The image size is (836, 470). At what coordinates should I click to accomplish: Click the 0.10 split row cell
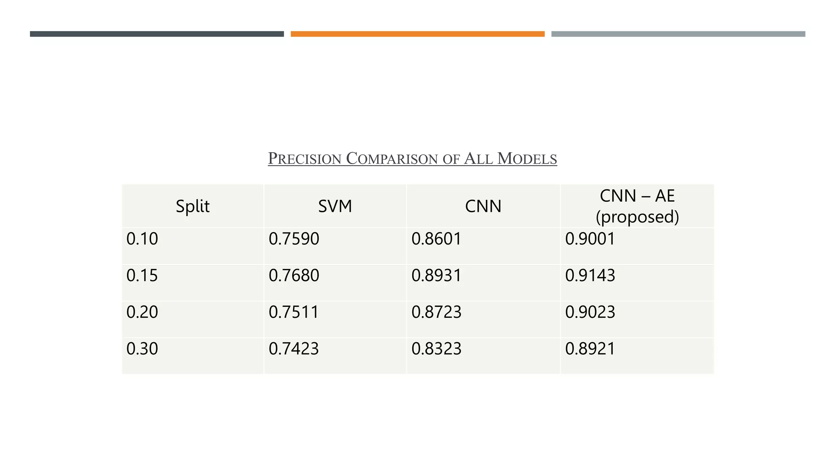[x=193, y=246]
